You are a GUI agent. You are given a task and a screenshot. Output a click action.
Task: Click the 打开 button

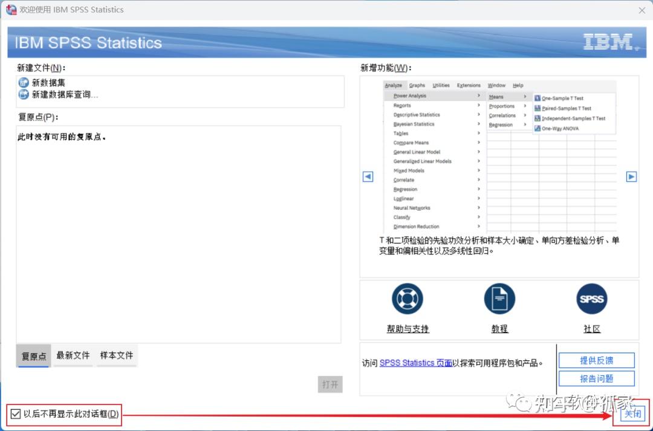[330, 384]
